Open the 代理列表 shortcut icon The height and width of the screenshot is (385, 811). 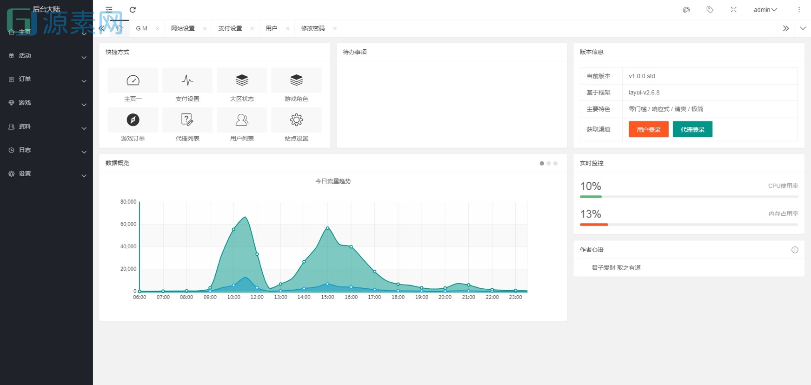click(x=187, y=120)
